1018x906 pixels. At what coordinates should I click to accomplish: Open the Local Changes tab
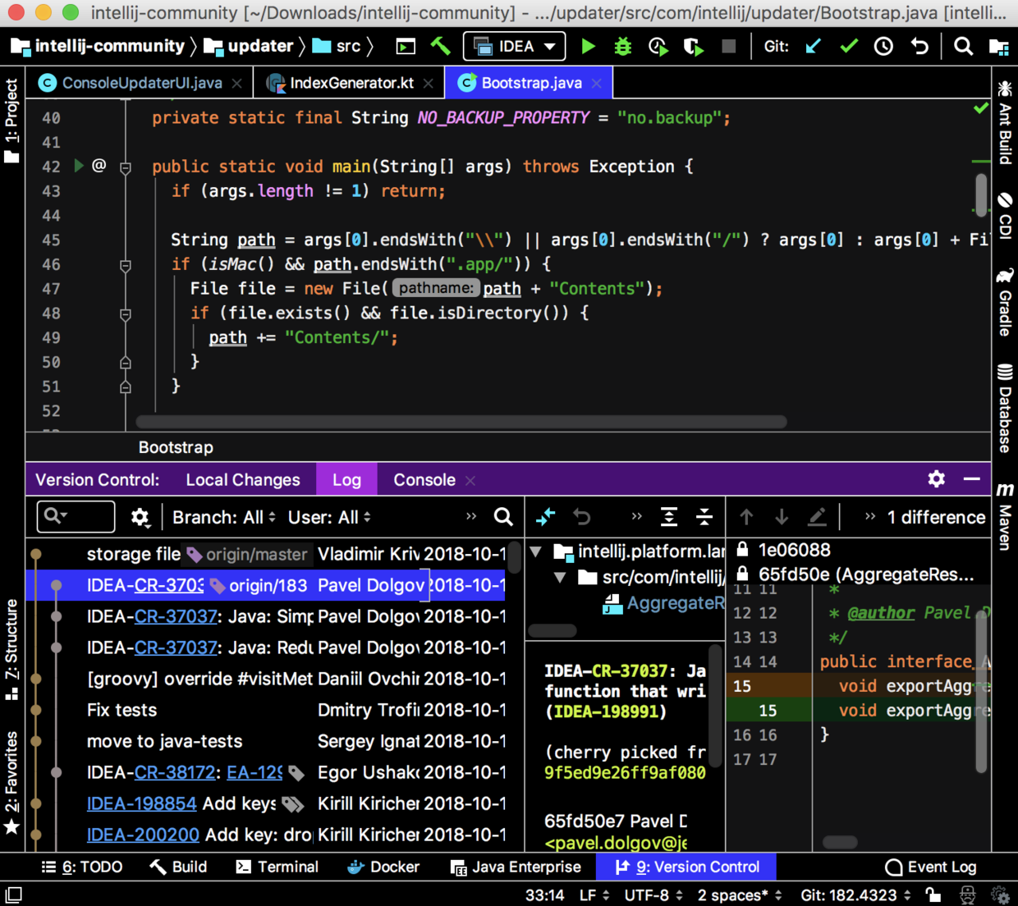[x=243, y=480]
